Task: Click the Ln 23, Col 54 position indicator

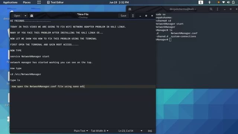Action: click(126, 131)
